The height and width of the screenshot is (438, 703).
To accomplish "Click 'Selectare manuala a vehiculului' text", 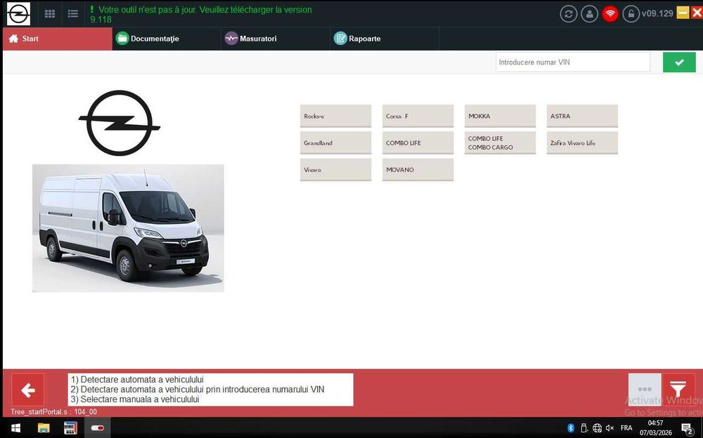I will (x=135, y=399).
